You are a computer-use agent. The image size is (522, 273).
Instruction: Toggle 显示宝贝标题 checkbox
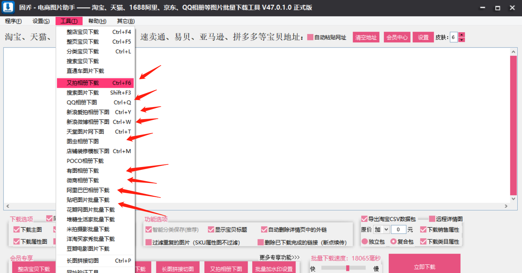211,230
